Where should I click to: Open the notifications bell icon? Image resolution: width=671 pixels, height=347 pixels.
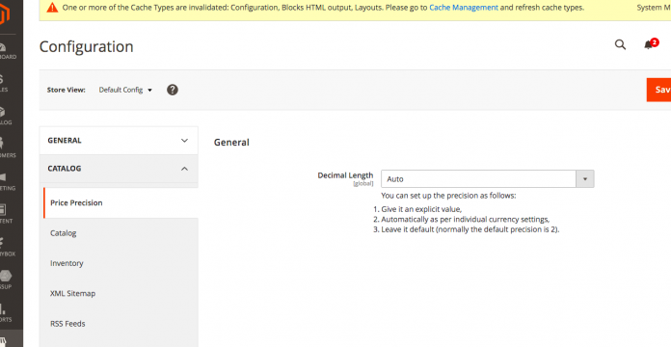[x=649, y=45]
